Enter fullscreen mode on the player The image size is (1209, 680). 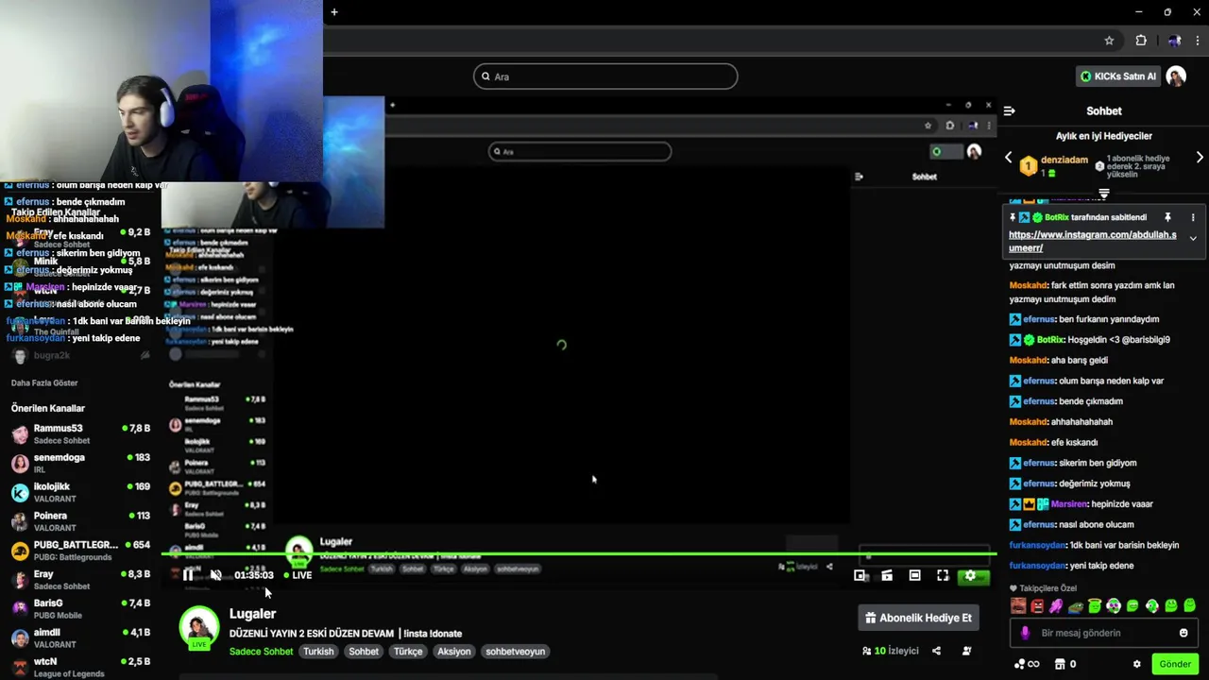(x=943, y=575)
